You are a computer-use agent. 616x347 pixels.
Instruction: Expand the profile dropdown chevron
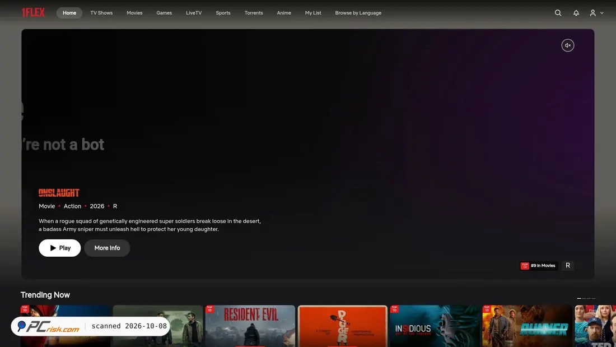coord(602,13)
